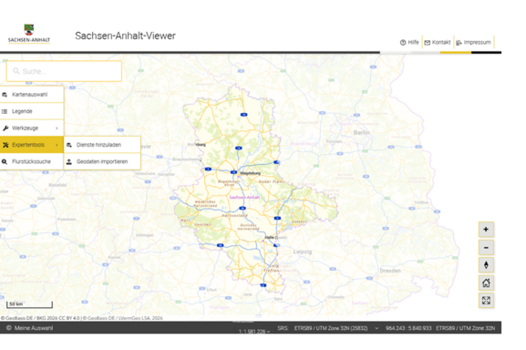Click the Leipzig label on map
This screenshot has height=350, width=526.
(303, 252)
